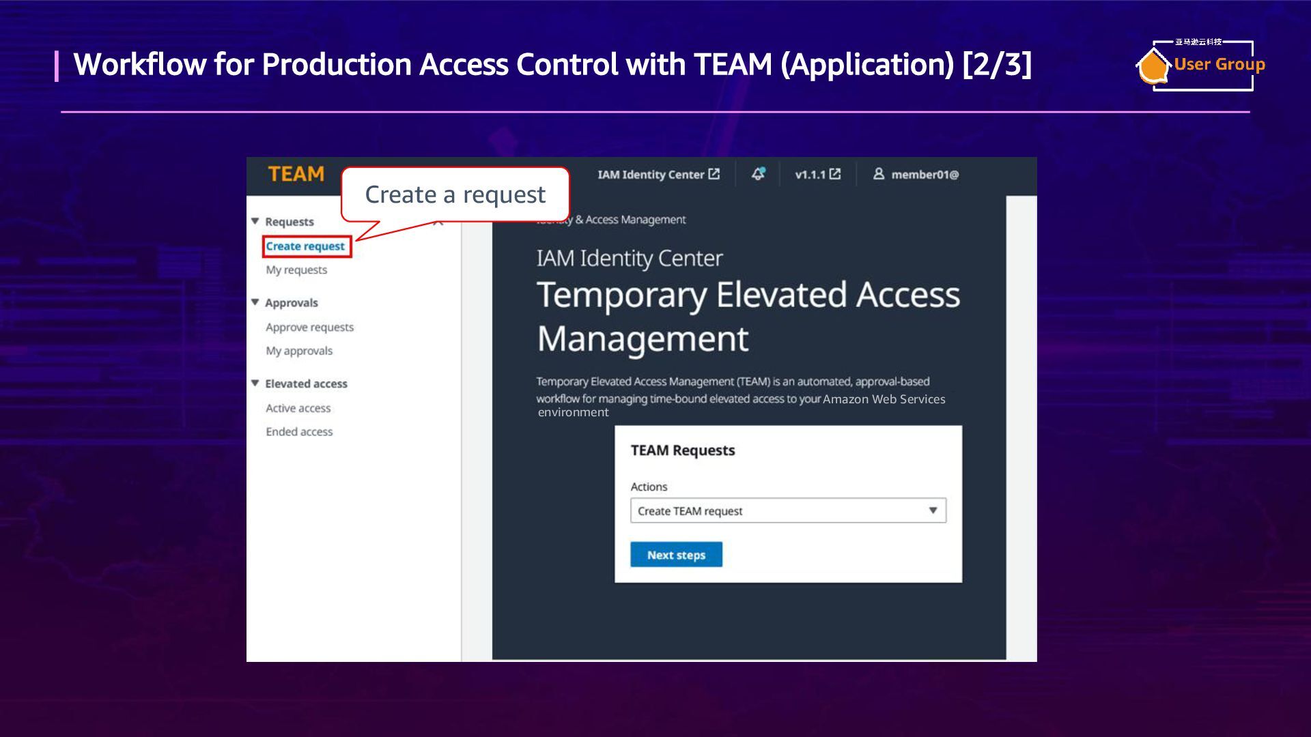
Task: Collapse the Approvals section triangle
Action: [255, 302]
